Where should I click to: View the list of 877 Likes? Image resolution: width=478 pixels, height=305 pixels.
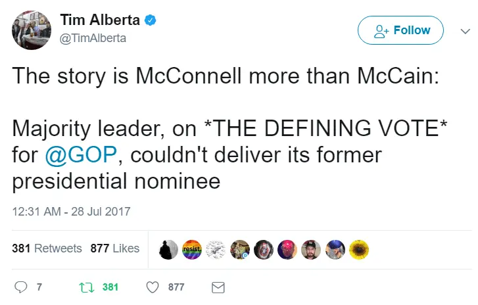(115, 248)
